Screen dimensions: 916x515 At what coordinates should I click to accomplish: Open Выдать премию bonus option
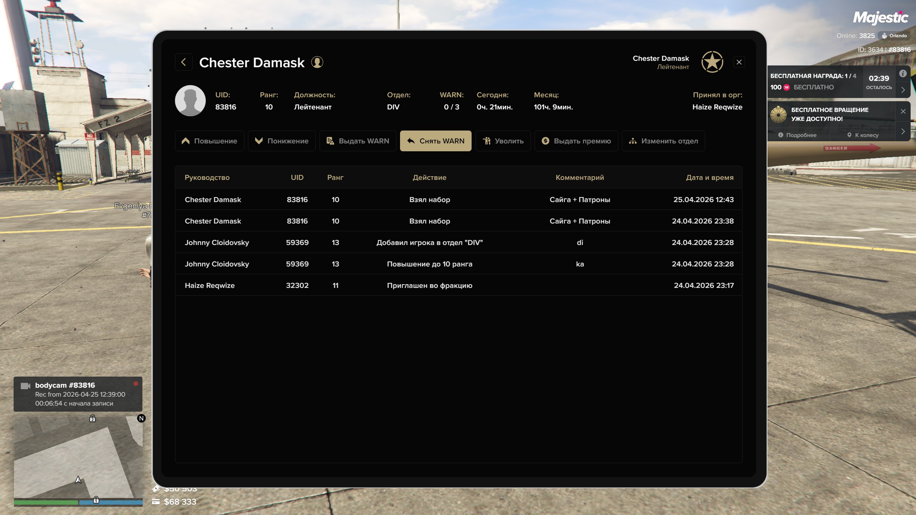click(576, 141)
